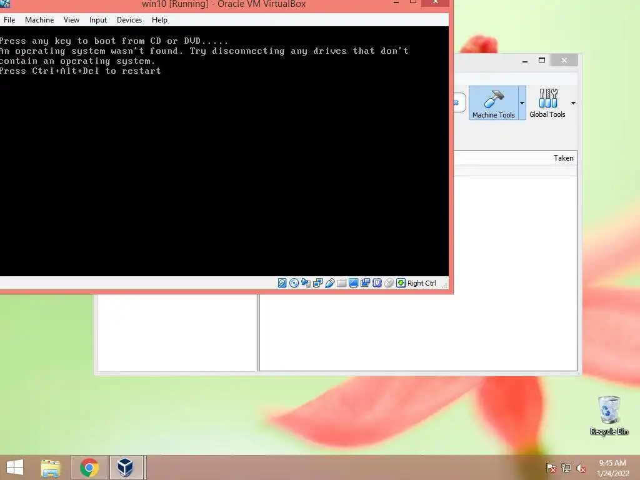Click the Action Center flag tray icon
This screenshot has height=480, width=640.
pos(551,468)
